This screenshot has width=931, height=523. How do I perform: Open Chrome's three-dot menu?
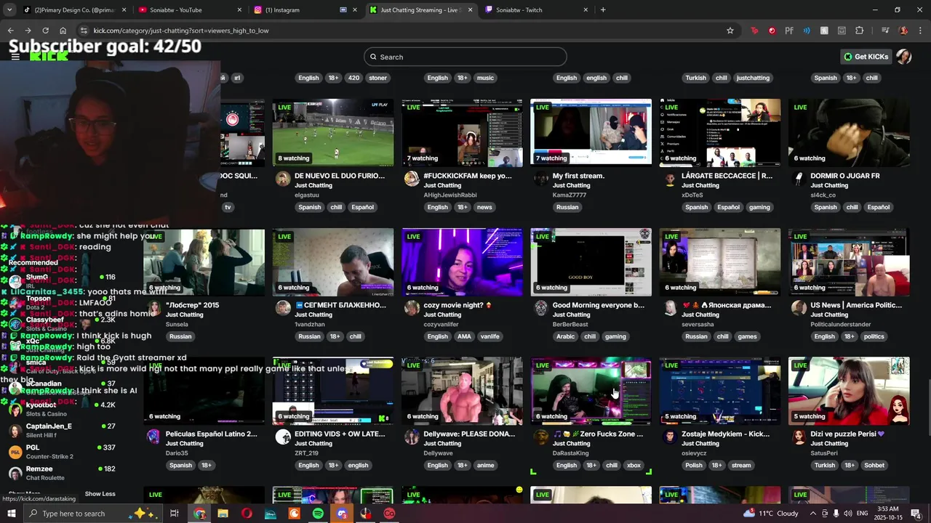click(x=919, y=31)
